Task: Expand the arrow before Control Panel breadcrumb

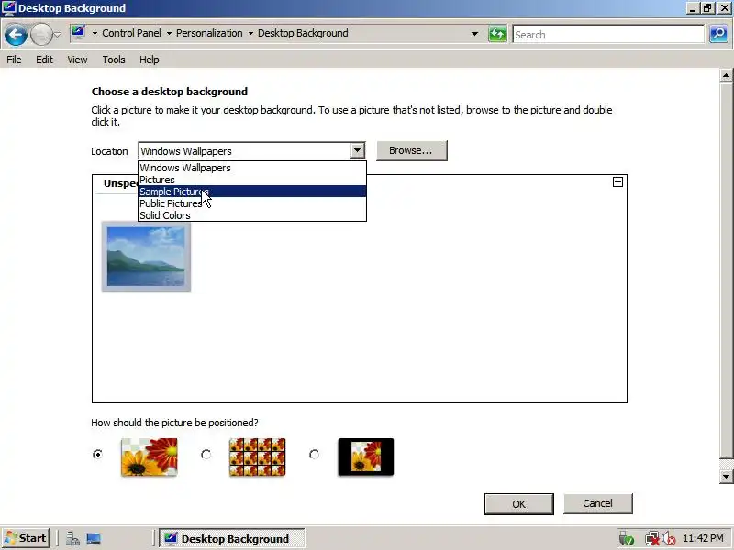Action: pos(95,34)
